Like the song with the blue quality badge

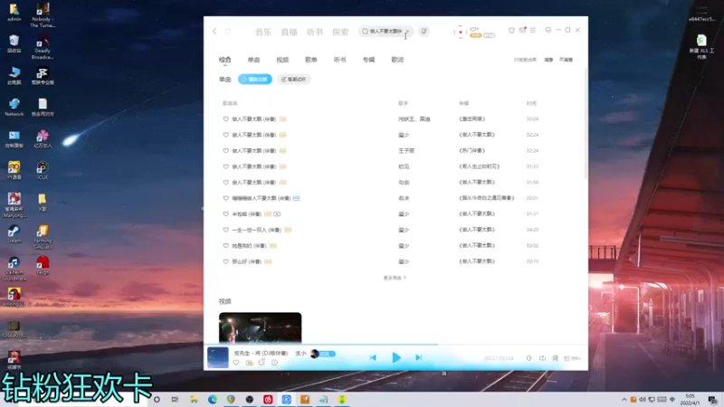point(225,198)
